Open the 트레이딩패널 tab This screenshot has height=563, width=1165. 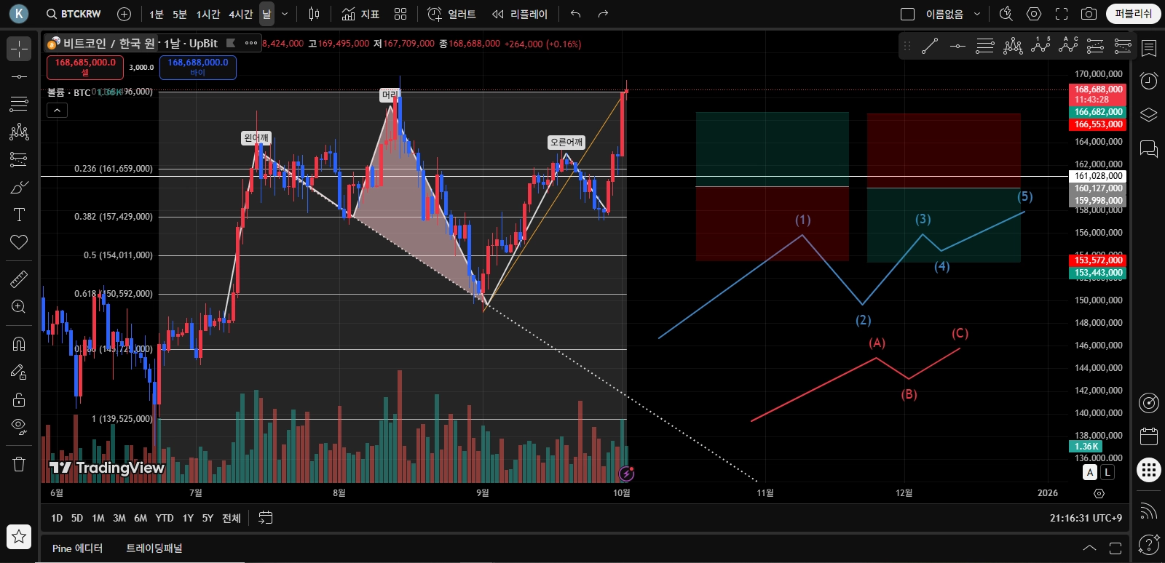[x=154, y=548]
